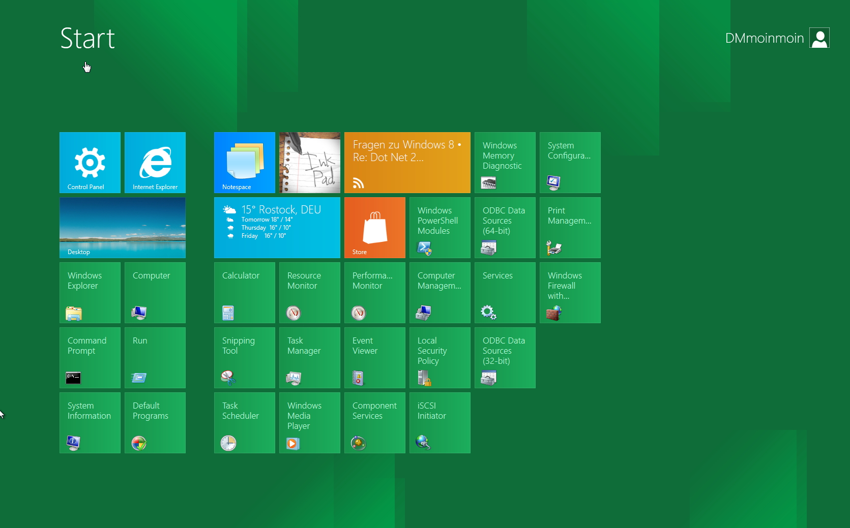Launch Command Prompt tile
Viewport: 850px width, 528px height.
[x=90, y=358]
